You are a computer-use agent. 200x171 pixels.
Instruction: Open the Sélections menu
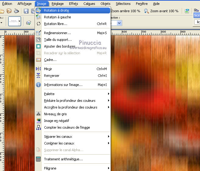[x=123, y=4]
